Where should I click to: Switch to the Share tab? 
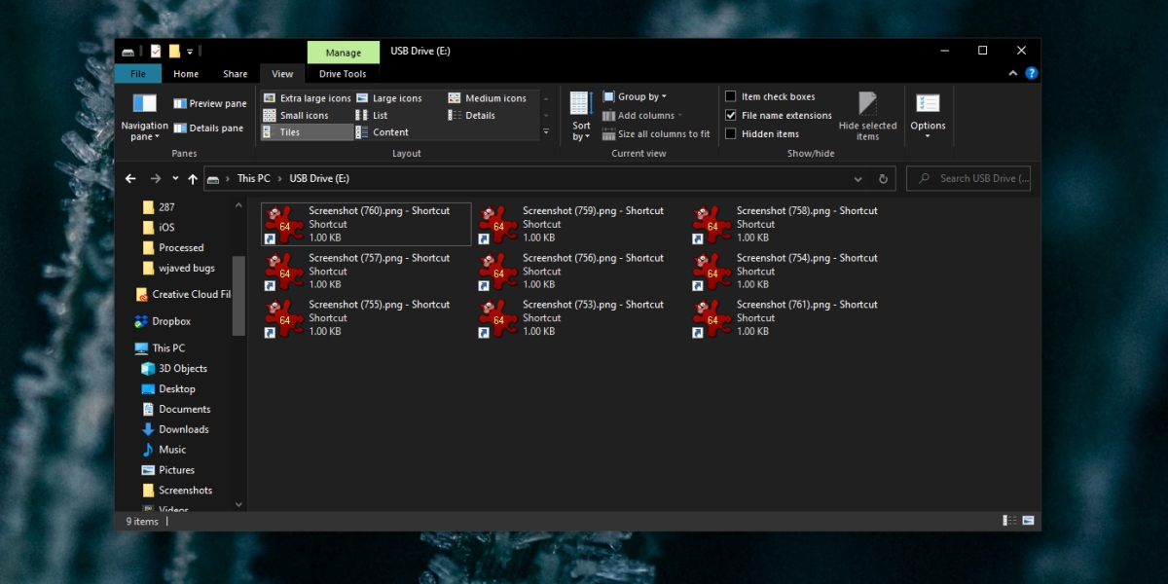click(235, 73)
